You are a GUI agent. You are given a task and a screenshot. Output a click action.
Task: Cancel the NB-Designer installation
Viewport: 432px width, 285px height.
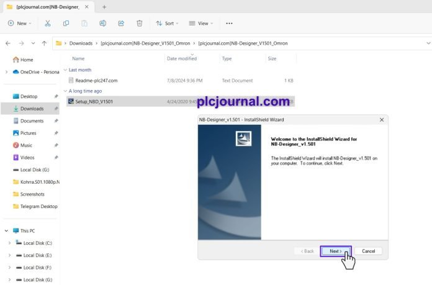click(x=368, y=251)
